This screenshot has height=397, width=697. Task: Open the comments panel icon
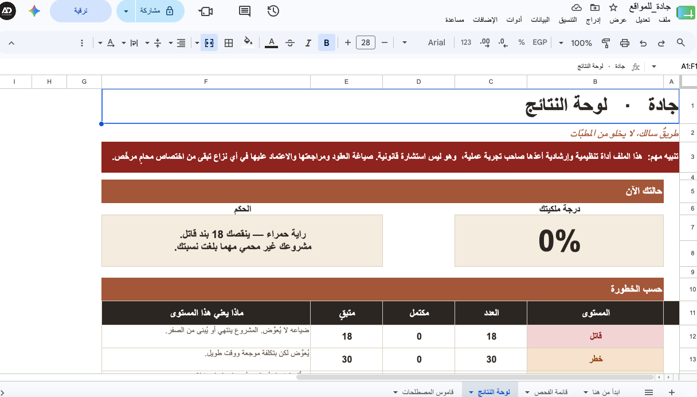245,11
